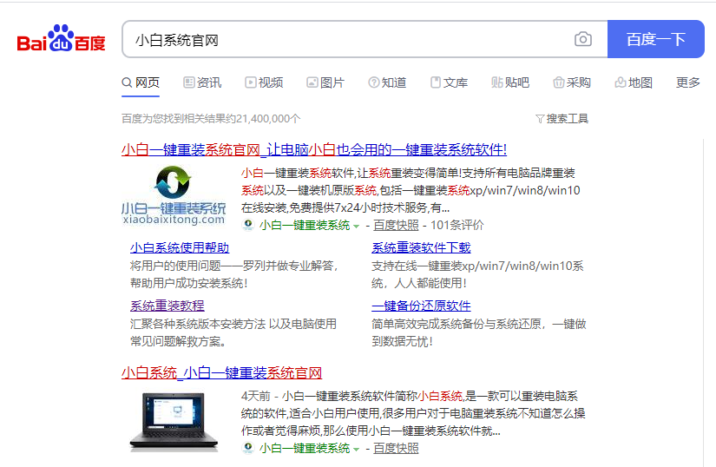The height and width of the screenshot is (467, 716).
Task: Click first result snippet 在线安装,免费提供7x24小时技术服务
Action: point(345,207)
